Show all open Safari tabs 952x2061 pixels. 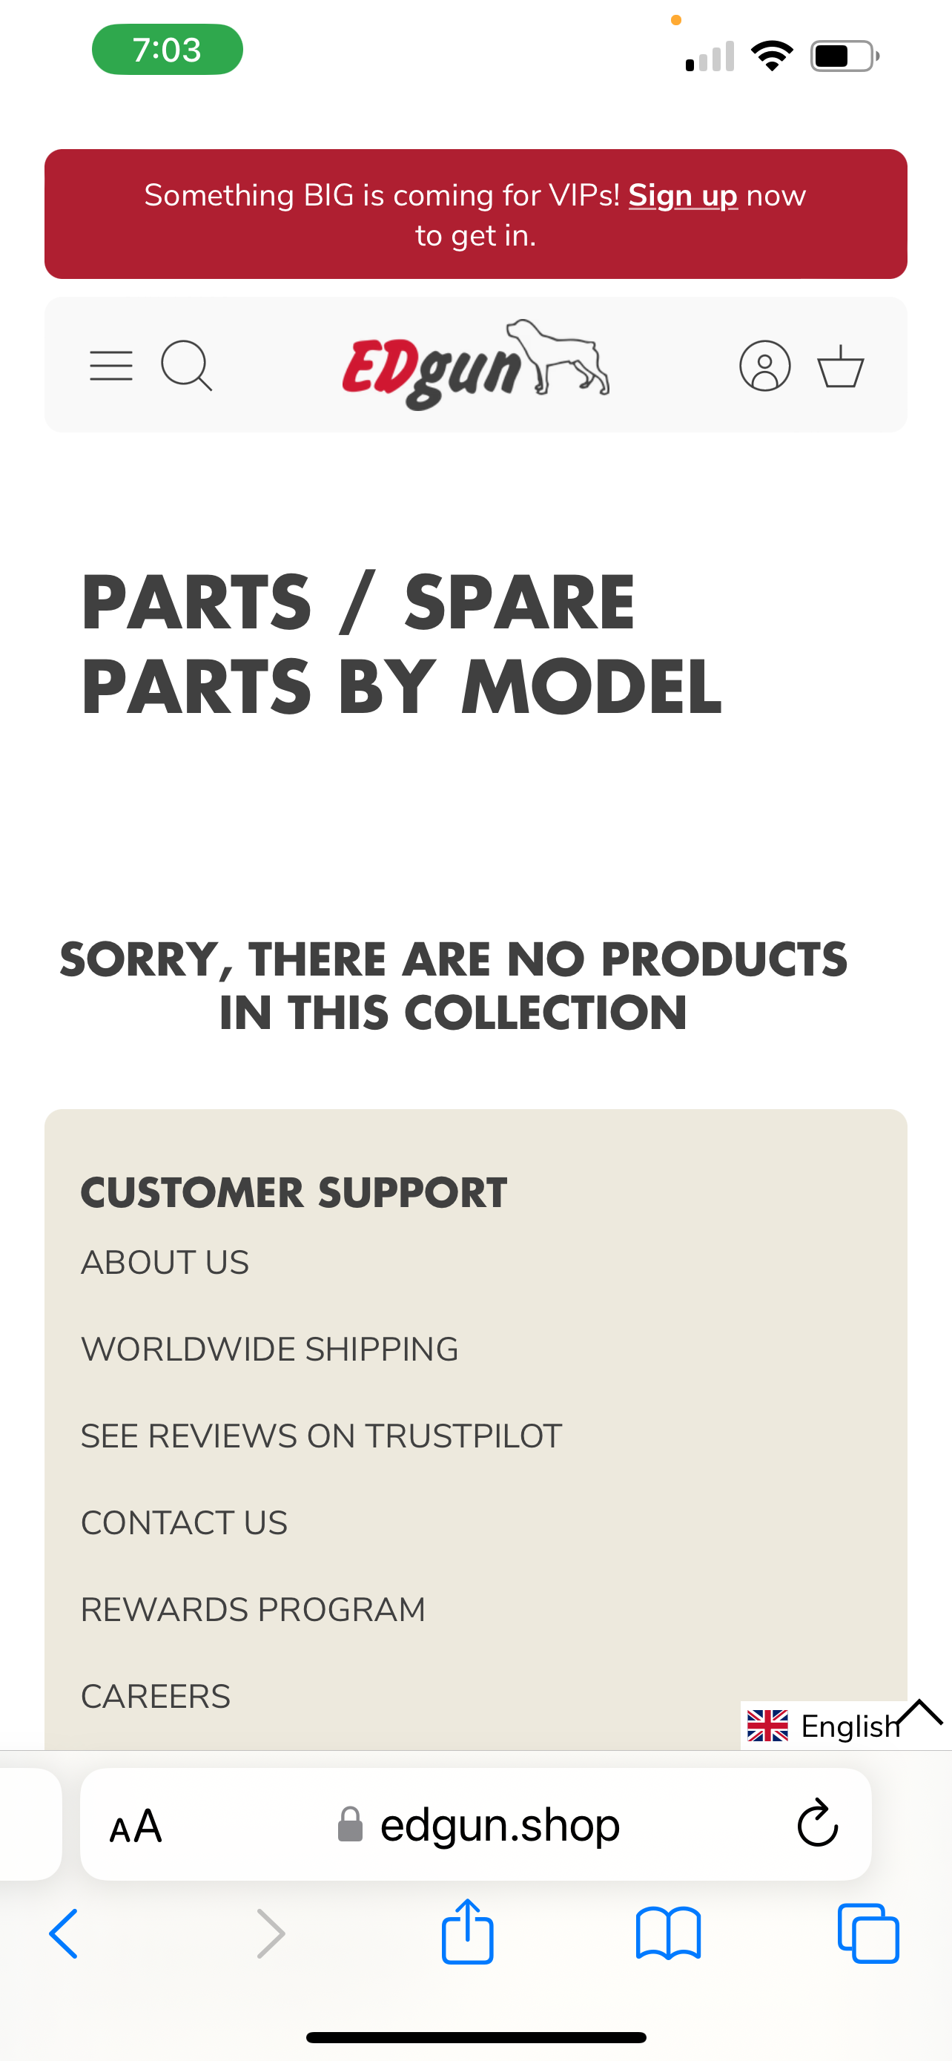(868, 1934)
